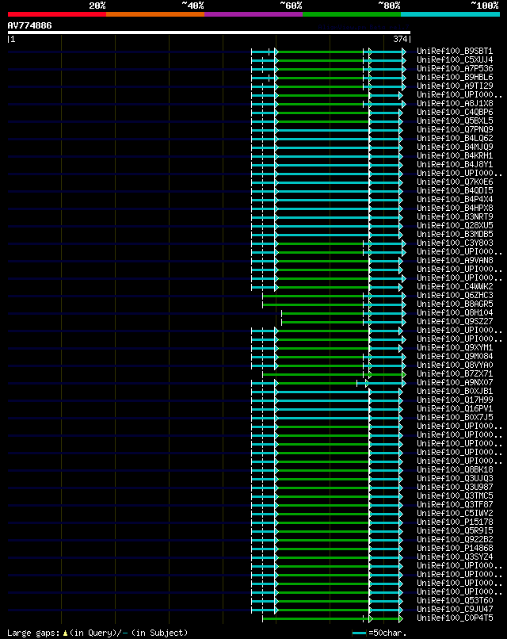The width and height of the screenshot is (507, 639).
Task: Open hit UniRef100_Q53T60
Action: [455, 600]
